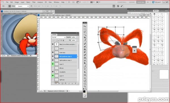Open the Filter menu
This screenshot has height=103, width=170.
pos(34,2)
